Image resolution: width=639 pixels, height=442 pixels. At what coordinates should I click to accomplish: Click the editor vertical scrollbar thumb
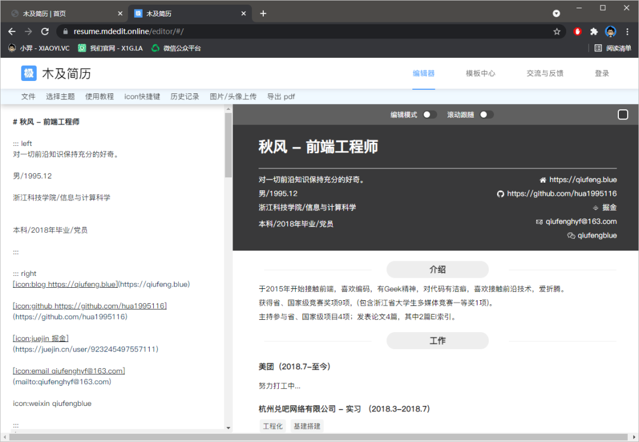[228, 145]
